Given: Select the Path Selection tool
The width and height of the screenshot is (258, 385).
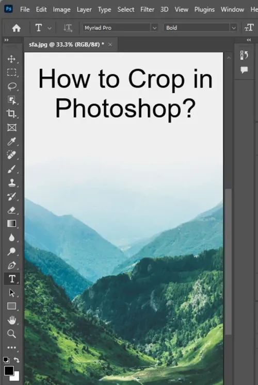Looking at the screenshot, I should point(11,293).
